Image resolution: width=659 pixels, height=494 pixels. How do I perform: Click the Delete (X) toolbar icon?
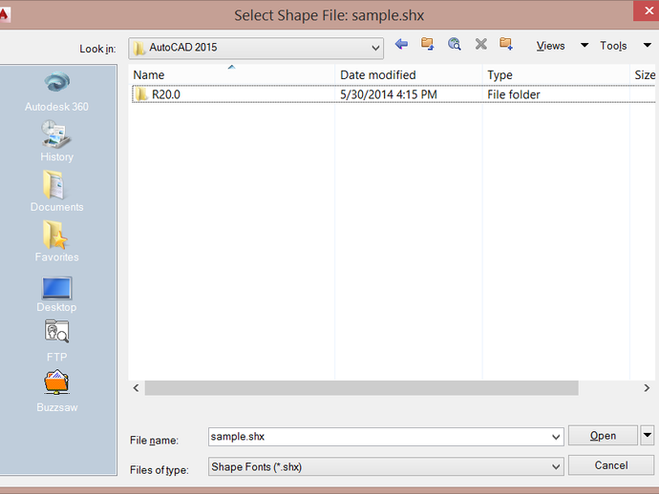[480, 44]
